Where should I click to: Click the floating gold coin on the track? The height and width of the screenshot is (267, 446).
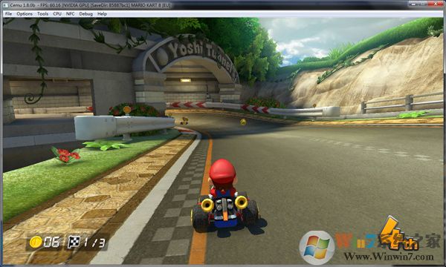[x=243, y=122]
